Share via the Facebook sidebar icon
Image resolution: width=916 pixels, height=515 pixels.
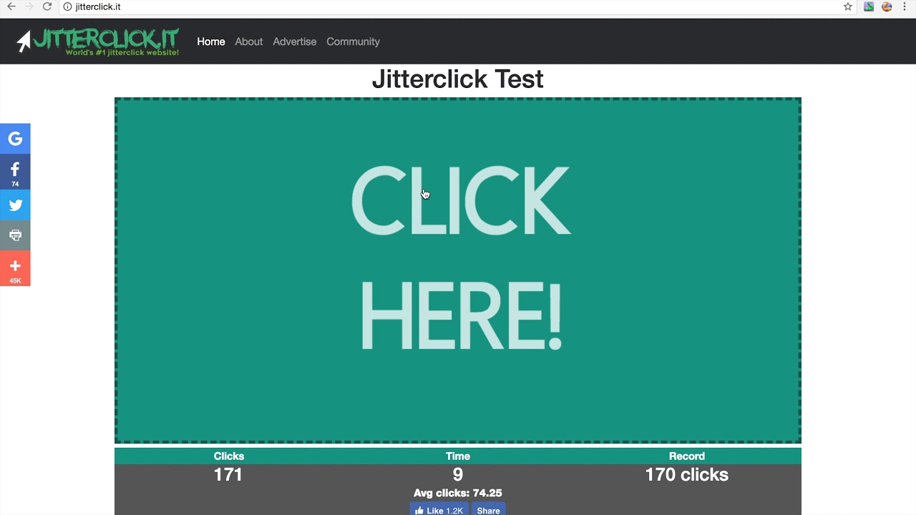[x=15, y=172]
